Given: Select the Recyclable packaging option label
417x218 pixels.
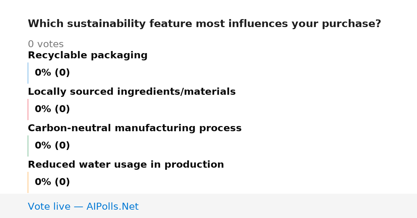Looking at the screenshot, I should coord(88,56).
